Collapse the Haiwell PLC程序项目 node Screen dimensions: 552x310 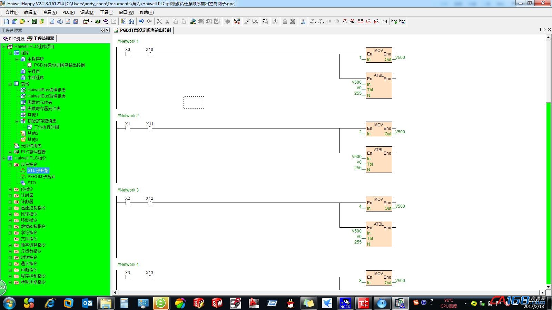(x=4, y=46)
